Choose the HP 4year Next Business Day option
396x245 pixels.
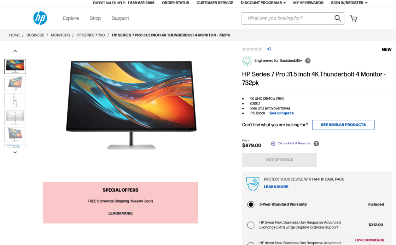251,244
